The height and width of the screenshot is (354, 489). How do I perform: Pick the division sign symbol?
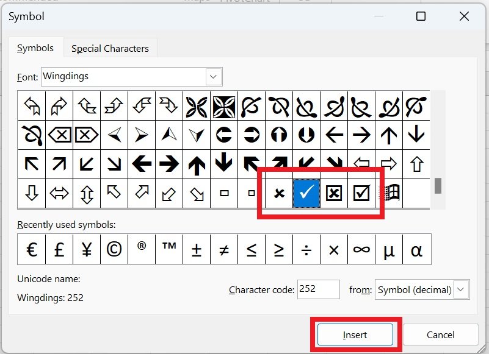click(x=306, y=249)
